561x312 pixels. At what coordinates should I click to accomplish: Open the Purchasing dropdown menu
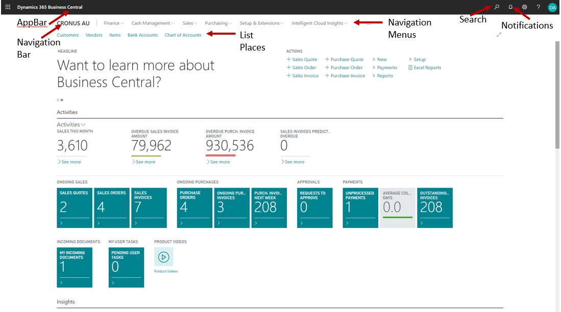218,23
